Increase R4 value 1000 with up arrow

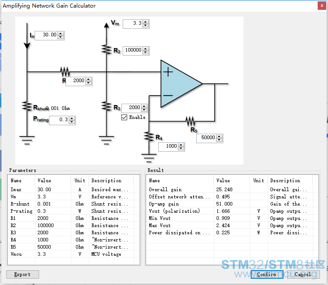tap(181, 145)
